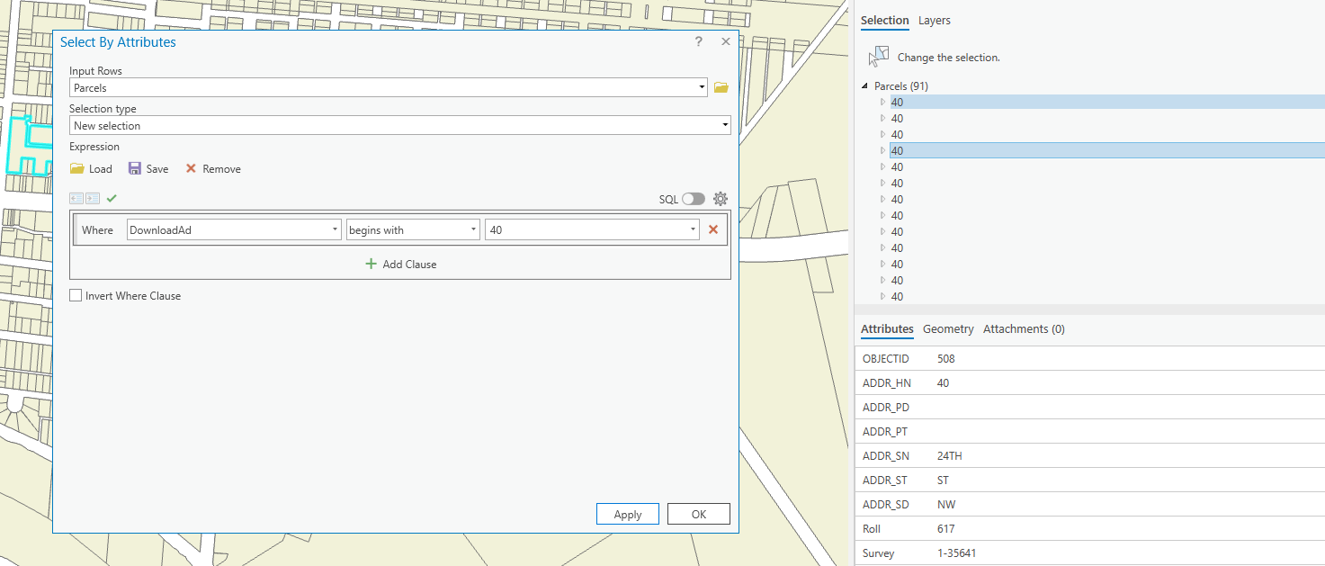
Task: Collapse the Parcels (91) tree node
Action: pos(866,85)
